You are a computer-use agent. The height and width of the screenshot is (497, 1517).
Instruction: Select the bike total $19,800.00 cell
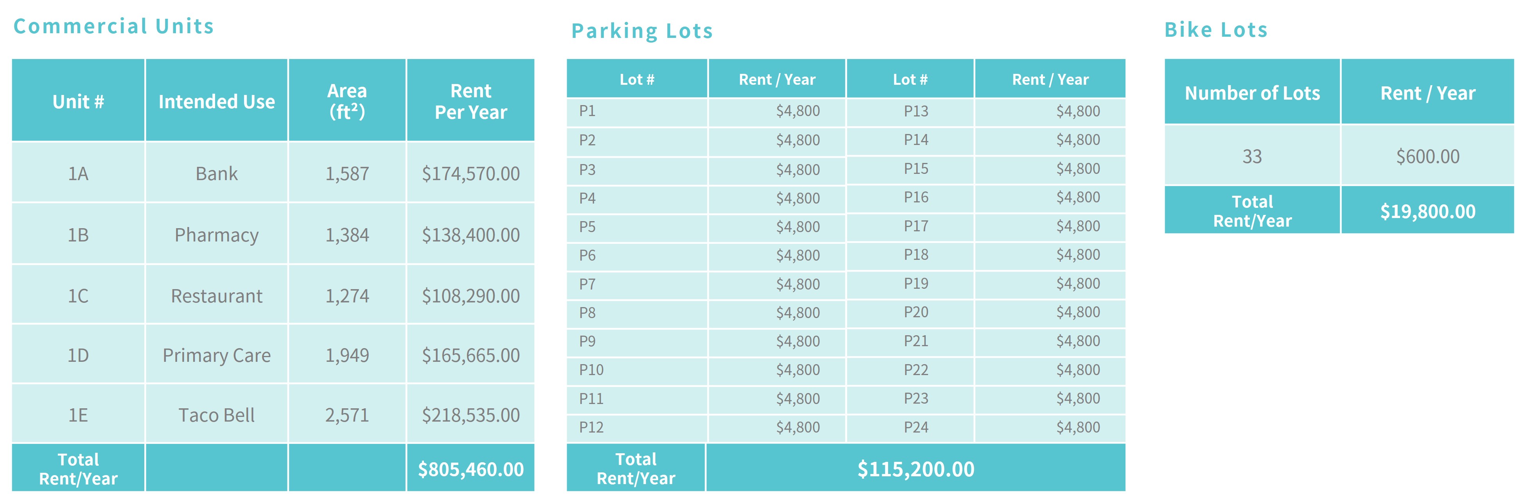1427,211
